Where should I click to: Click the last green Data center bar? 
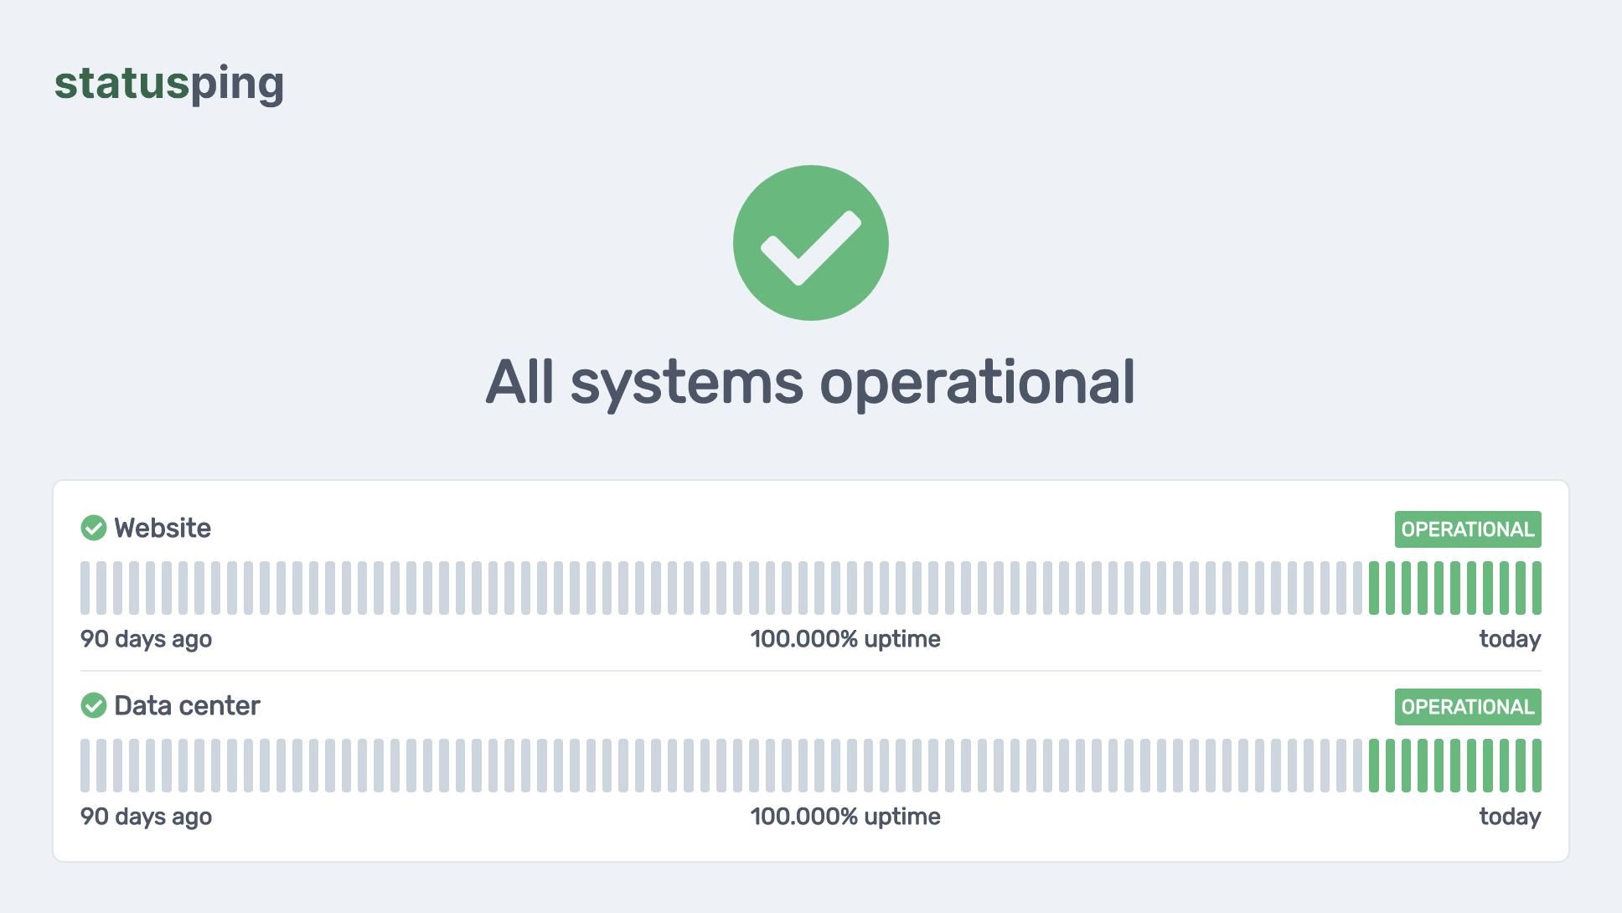click(1537, 766)
